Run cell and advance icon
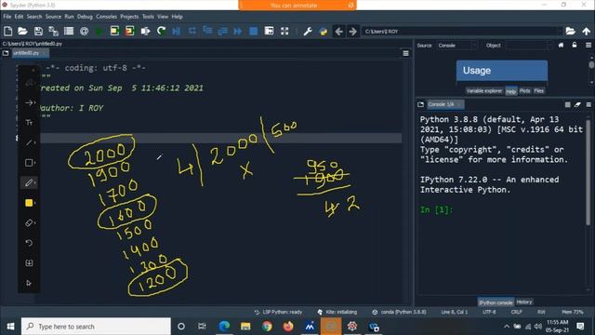 pos(130,31)
